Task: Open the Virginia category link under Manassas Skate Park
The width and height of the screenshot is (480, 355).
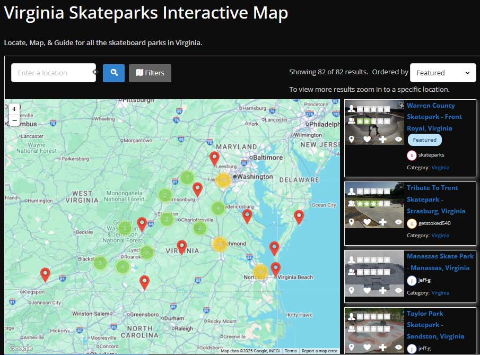Action: 440,292
